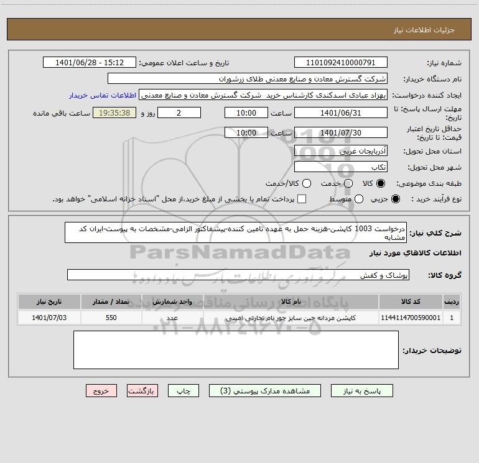Select the خدمت radio button

click(x=348, y=183)
